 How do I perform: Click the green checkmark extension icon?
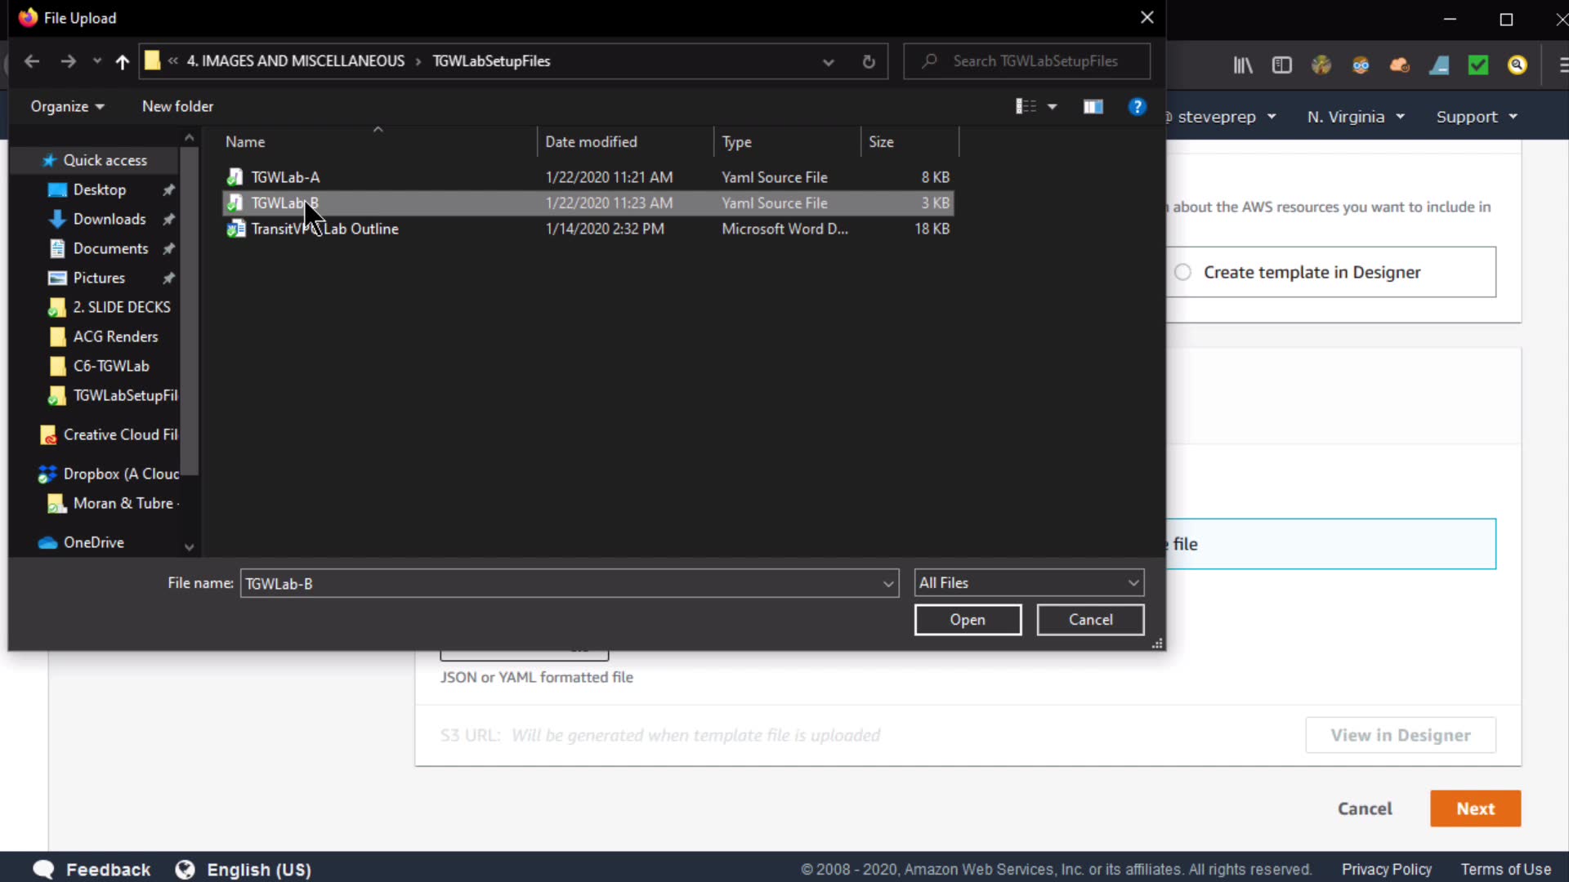tap(1478, 65)
